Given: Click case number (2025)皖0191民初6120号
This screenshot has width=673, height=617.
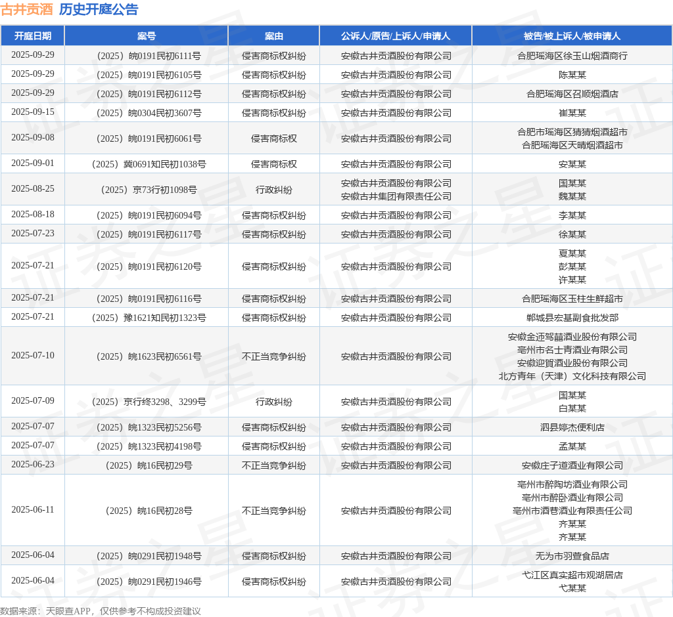Looking at the screenshot, I should (149, 266).
